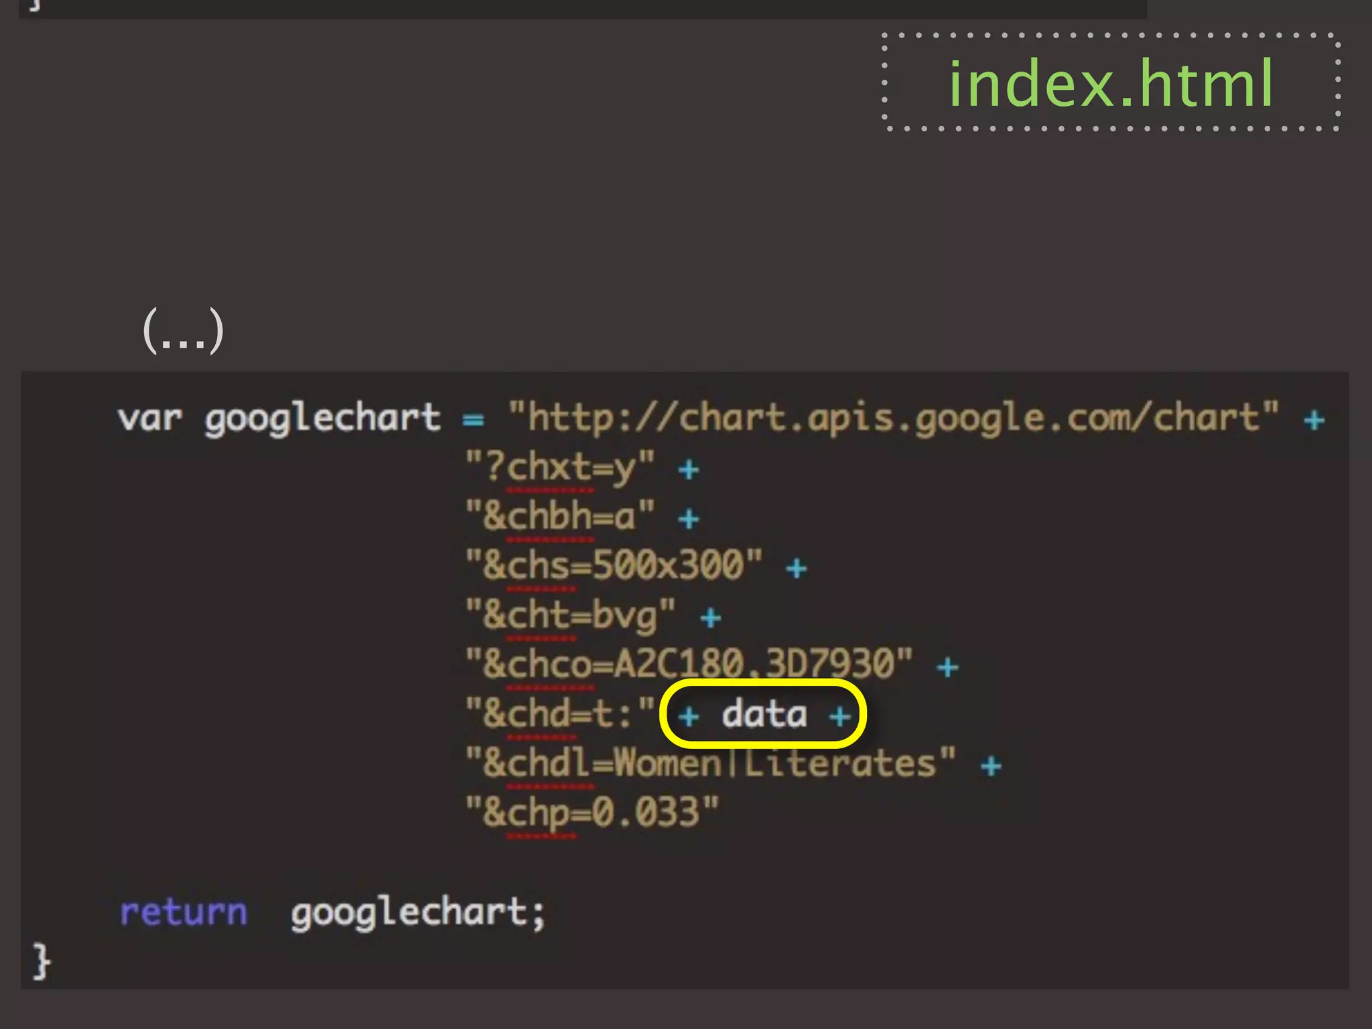This screenshot has height=1029, width=1372.
Task: Click the closing brace at bottom
Action: (42, 961)
